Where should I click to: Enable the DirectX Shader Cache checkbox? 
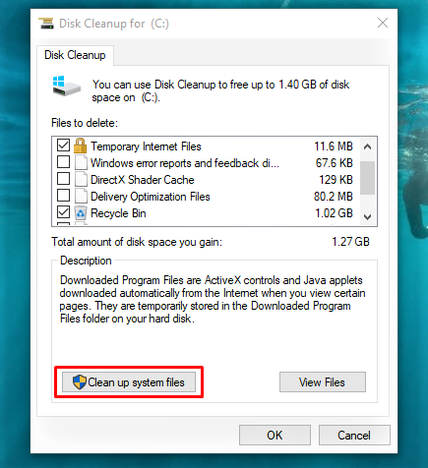pyautogui.click(x=63, y=179)
